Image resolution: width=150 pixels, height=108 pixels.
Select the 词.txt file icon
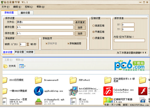(73, 101)
